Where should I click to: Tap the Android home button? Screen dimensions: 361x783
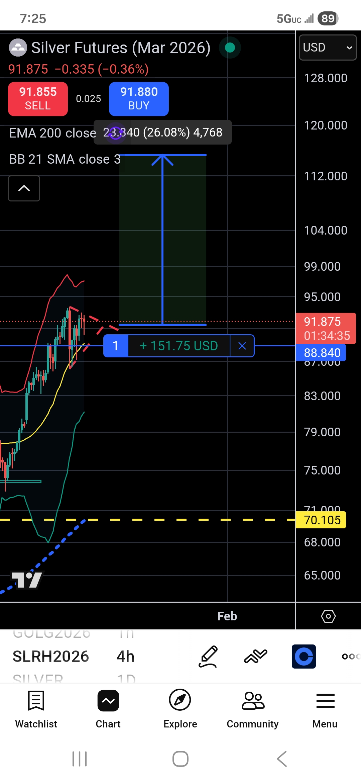pos(180,759)
